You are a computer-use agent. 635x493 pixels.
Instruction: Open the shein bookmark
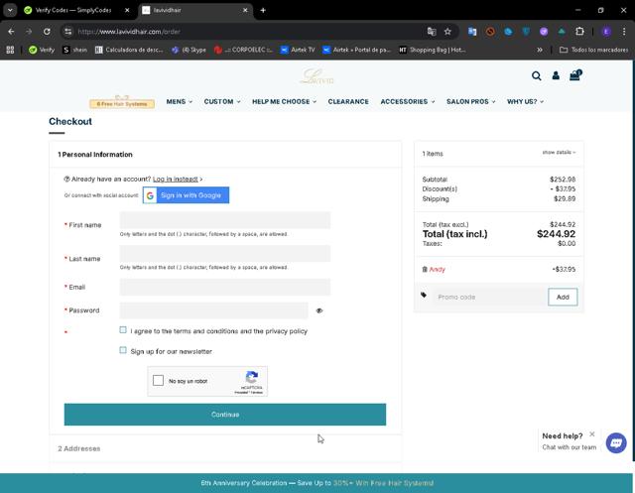coord(75,50)
